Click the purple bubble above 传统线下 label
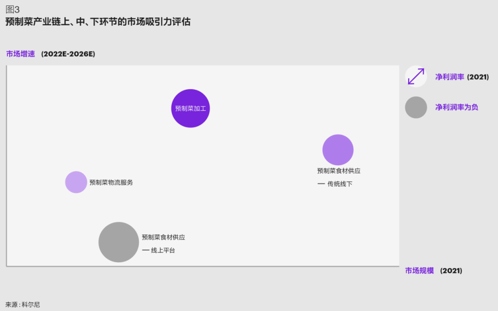This screenshot has width=498, height=311. click(338, 150)
